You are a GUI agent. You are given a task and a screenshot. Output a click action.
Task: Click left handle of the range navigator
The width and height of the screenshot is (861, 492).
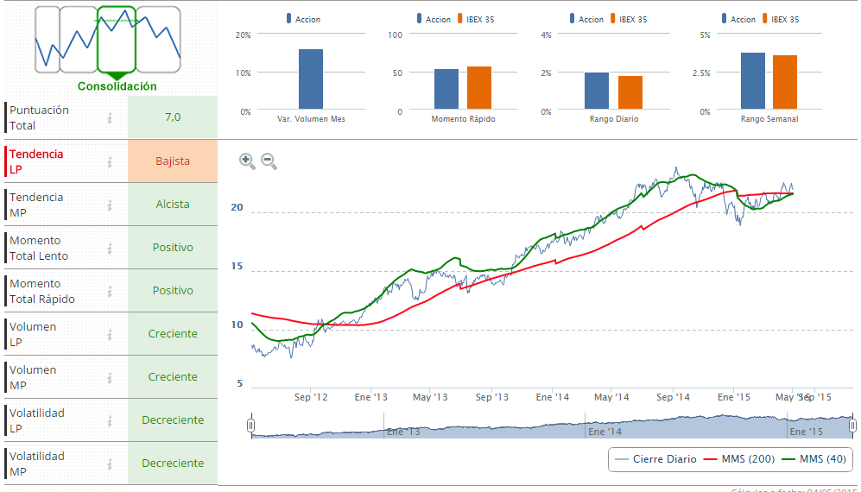click(251, 426)
